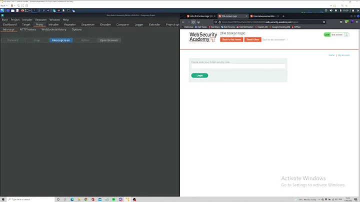Open the file manager in Kali panel

point(13,10)
